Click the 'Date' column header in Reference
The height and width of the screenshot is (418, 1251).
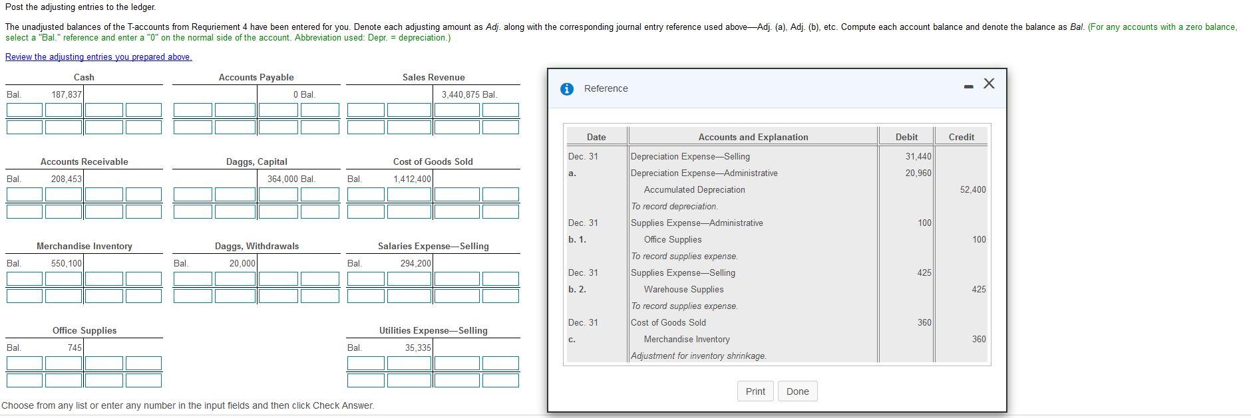click(596, 137)
